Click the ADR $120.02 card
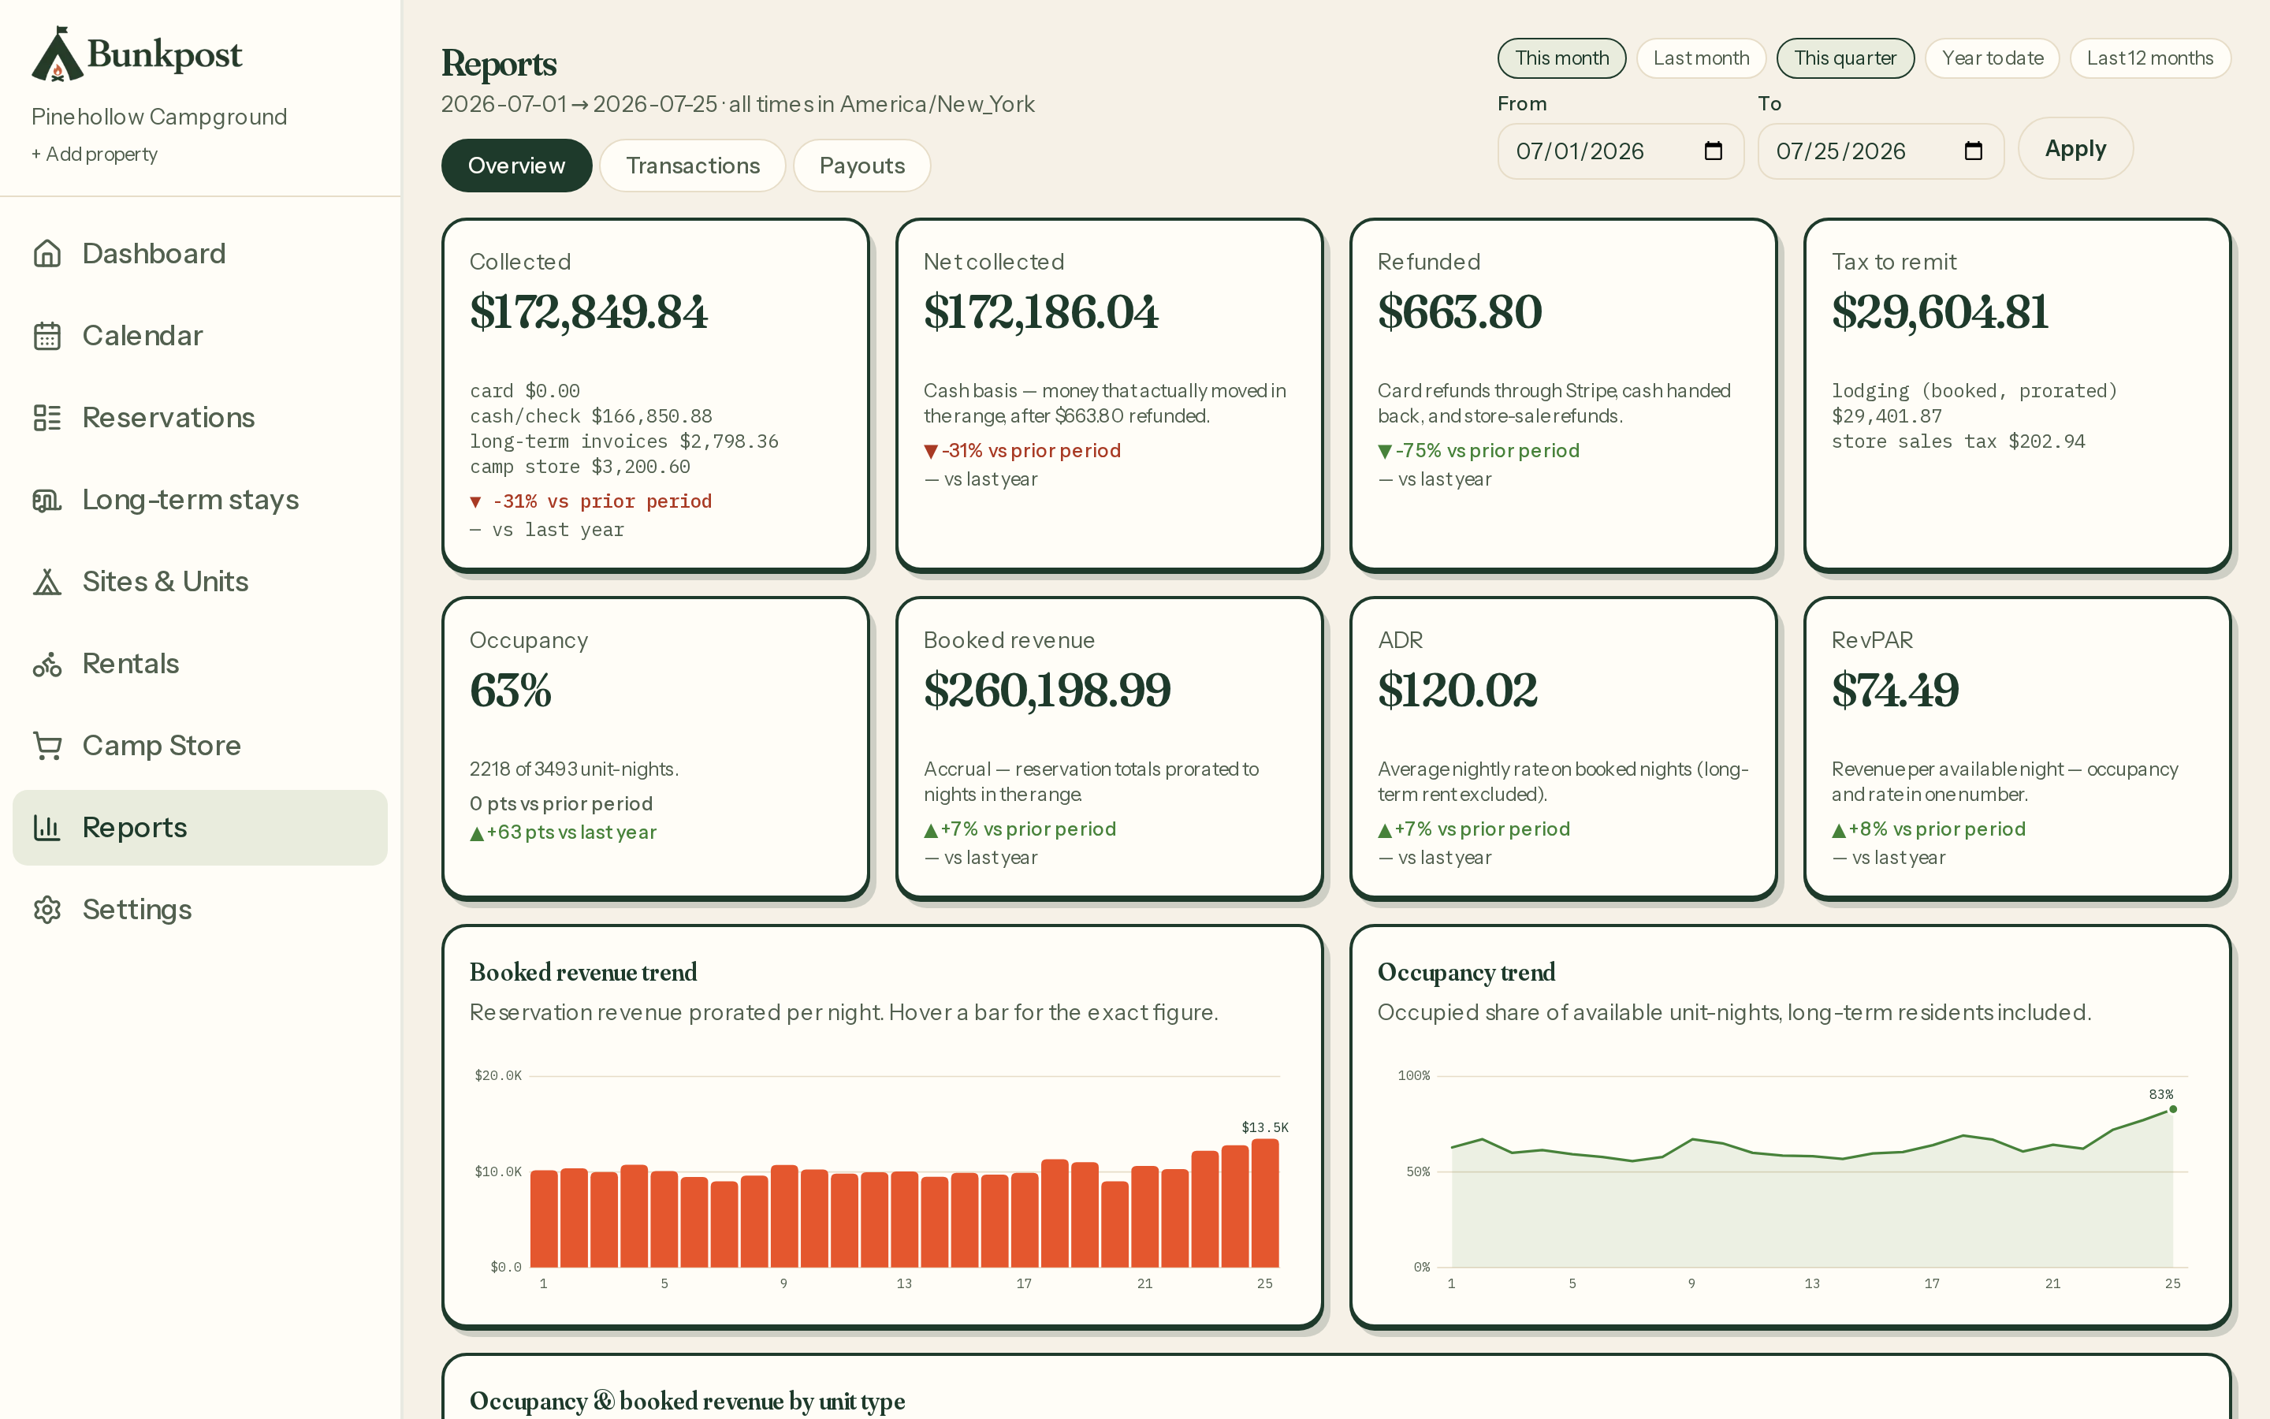This screenshot has height=1419, width=2270. [x=1563, y=748]
